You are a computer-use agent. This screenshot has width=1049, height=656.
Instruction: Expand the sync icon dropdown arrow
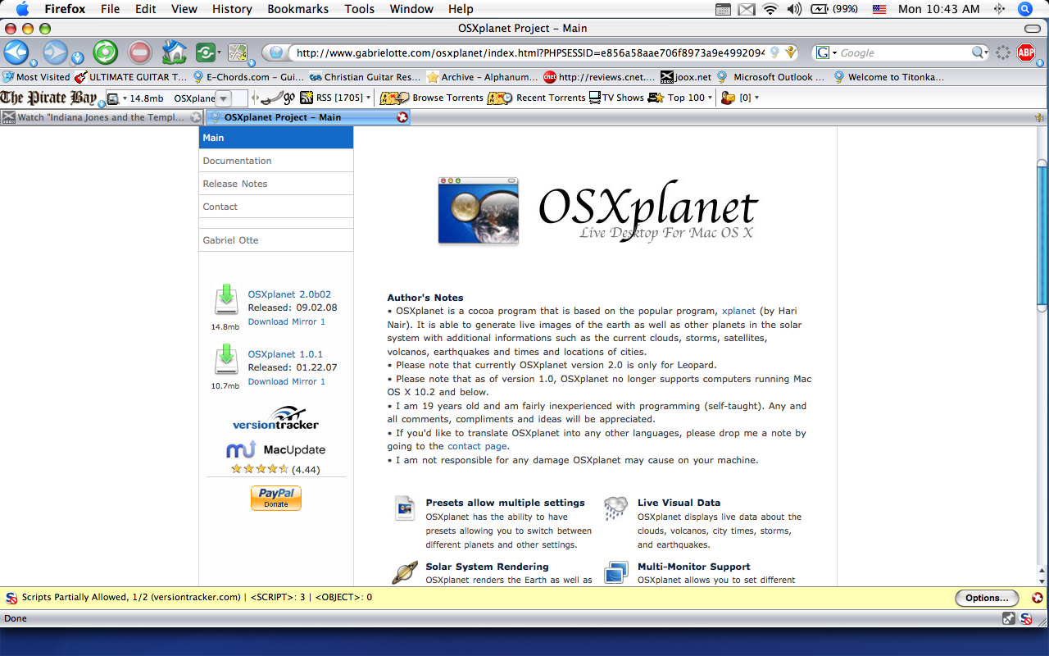coord(219,53)
